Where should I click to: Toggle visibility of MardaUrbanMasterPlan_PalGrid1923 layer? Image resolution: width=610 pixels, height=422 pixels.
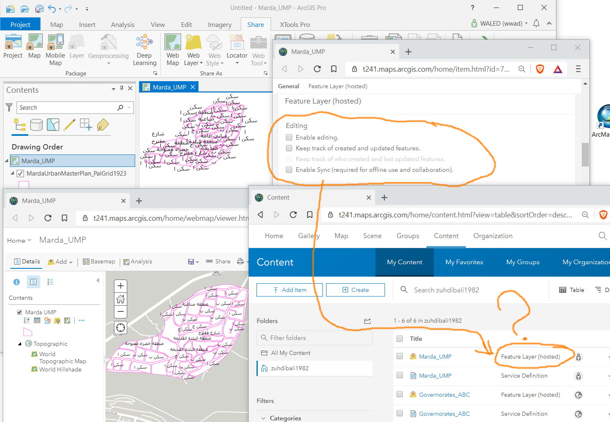click(20, 174)
